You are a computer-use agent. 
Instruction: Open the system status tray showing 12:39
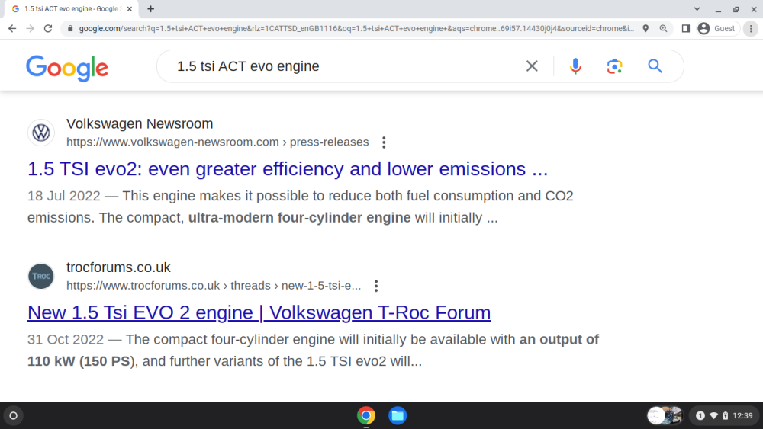coord(725,415)
